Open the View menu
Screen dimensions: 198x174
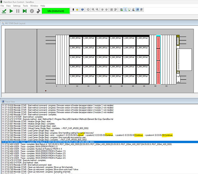coord(8,6)
